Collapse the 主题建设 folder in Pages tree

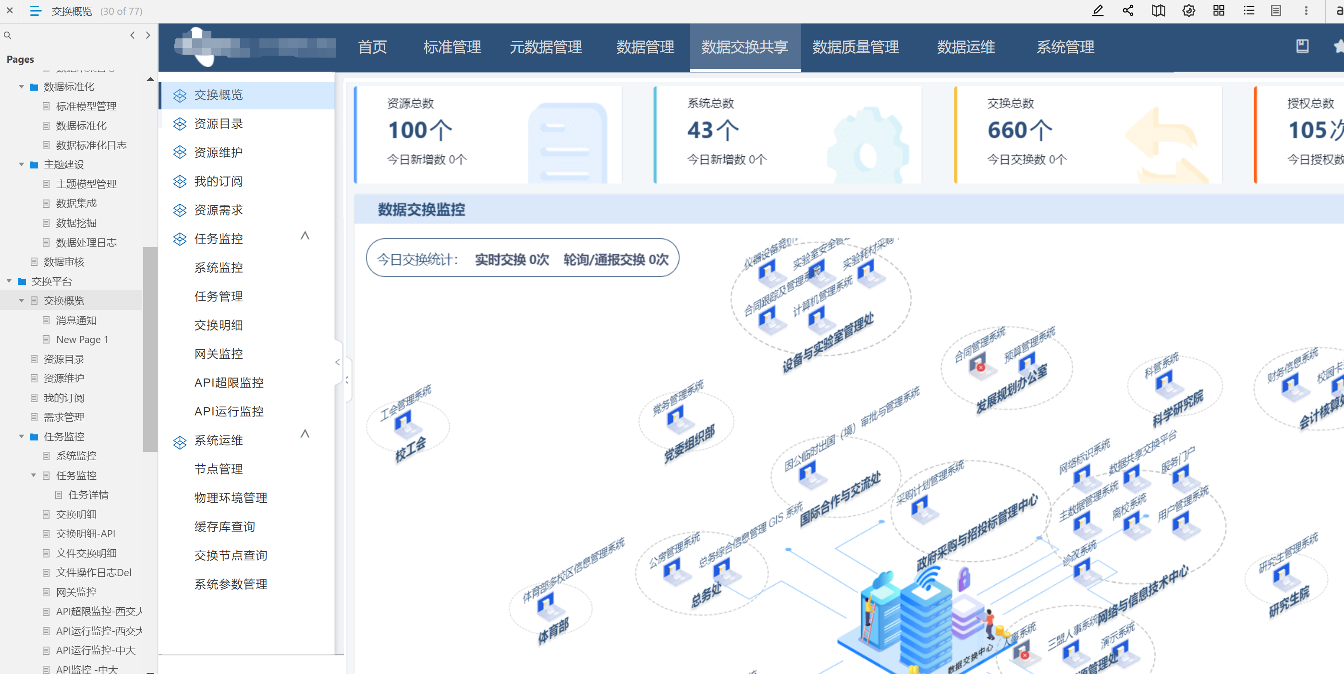coord(22,164)
